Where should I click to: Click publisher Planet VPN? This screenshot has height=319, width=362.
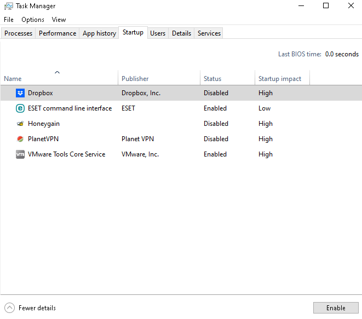click(x=138, y=139)
